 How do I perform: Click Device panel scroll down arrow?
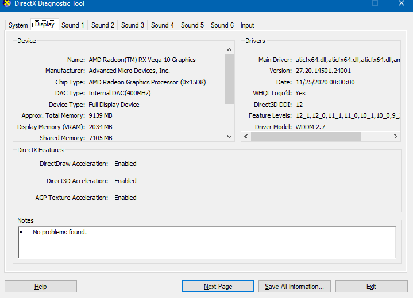pos(229,137)
